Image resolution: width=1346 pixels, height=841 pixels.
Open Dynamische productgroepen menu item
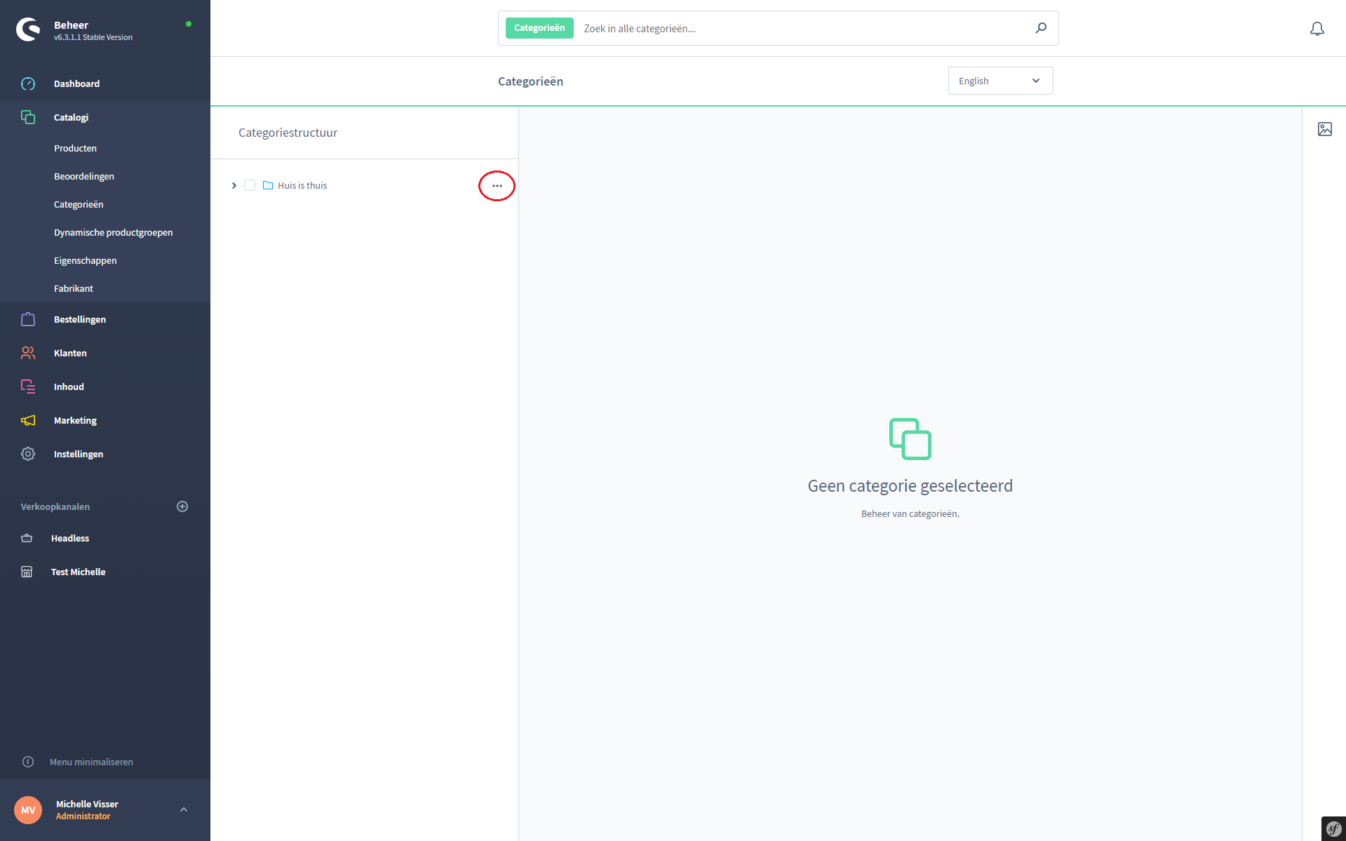(x=113, y=232)
